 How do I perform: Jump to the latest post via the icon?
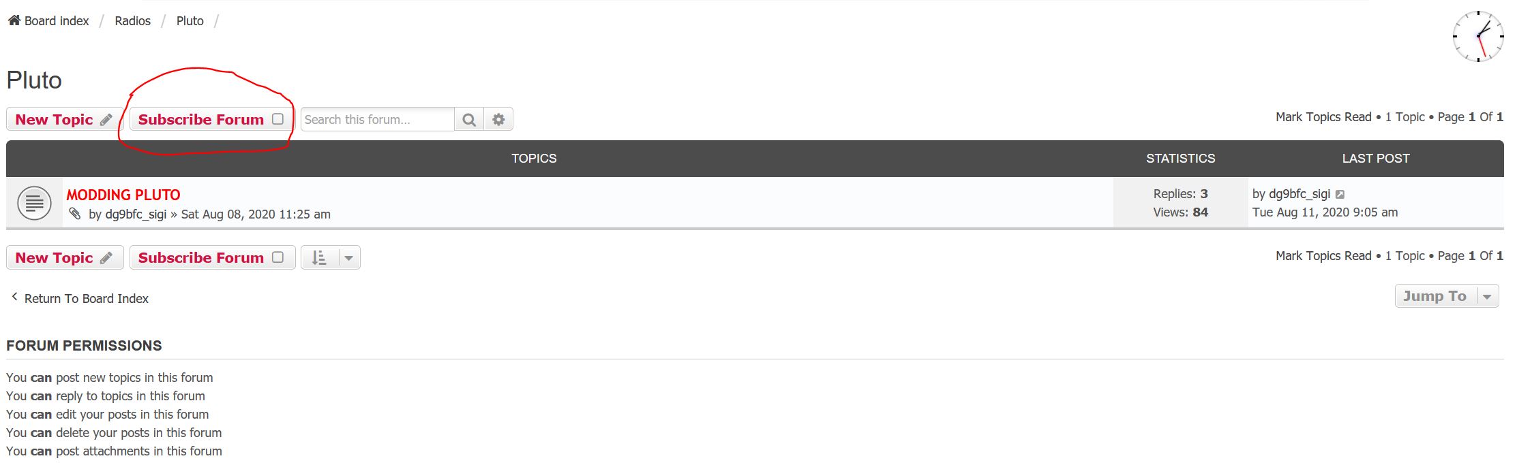[1340, 195]
